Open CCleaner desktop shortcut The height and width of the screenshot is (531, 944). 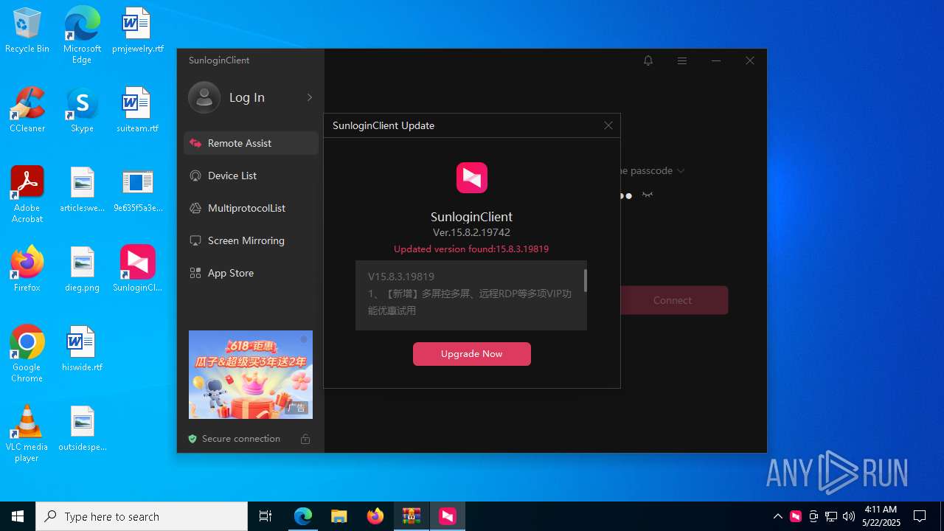click(x=27, y=111)
